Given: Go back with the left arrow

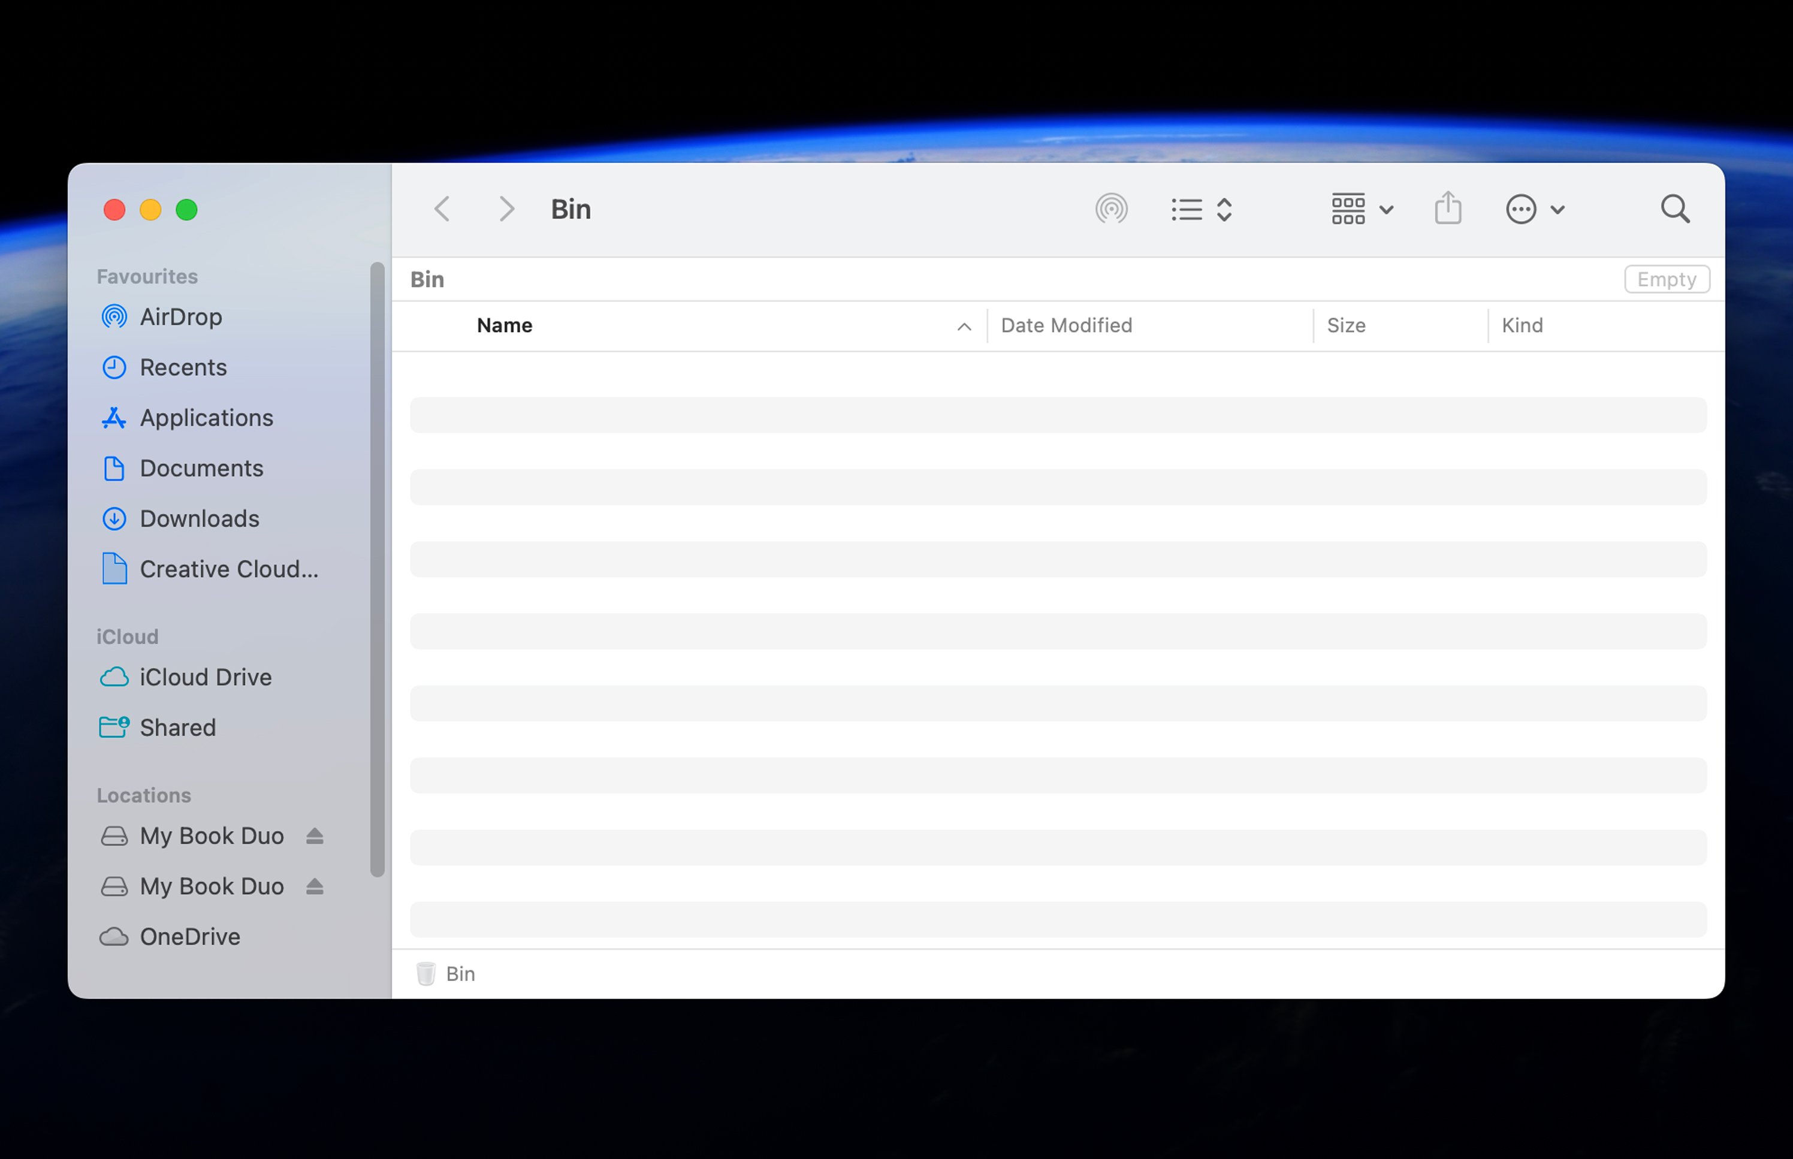Looking at the screenshot, I should (x=442, y=209).
